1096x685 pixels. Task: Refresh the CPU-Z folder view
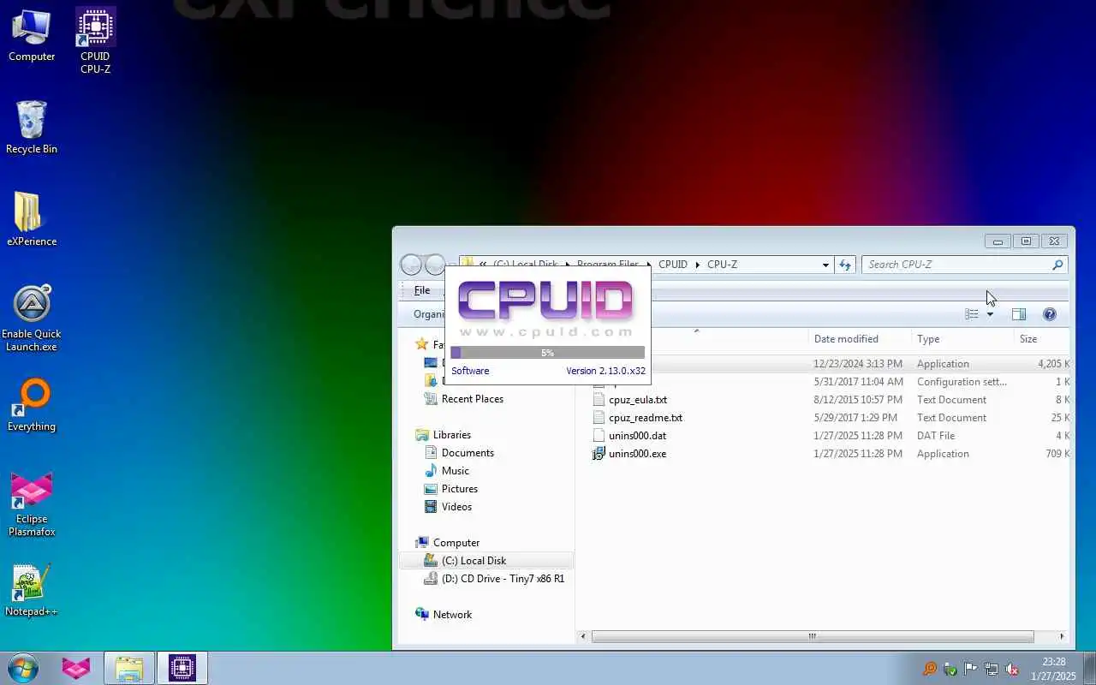point(845,265)
